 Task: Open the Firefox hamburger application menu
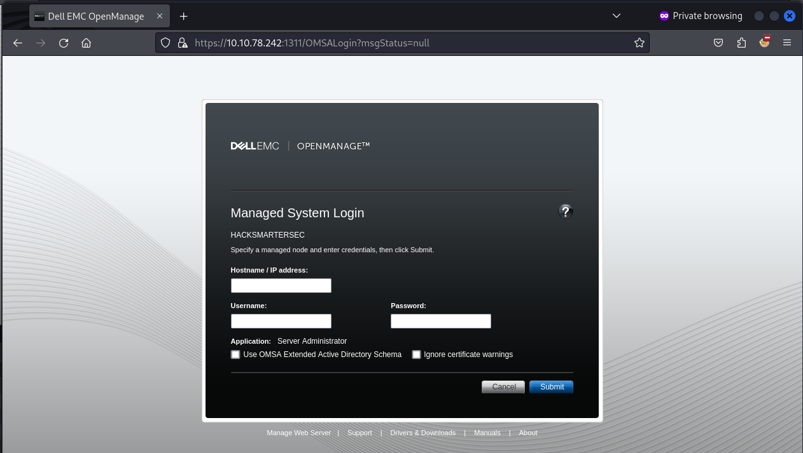tap(787, 43)
